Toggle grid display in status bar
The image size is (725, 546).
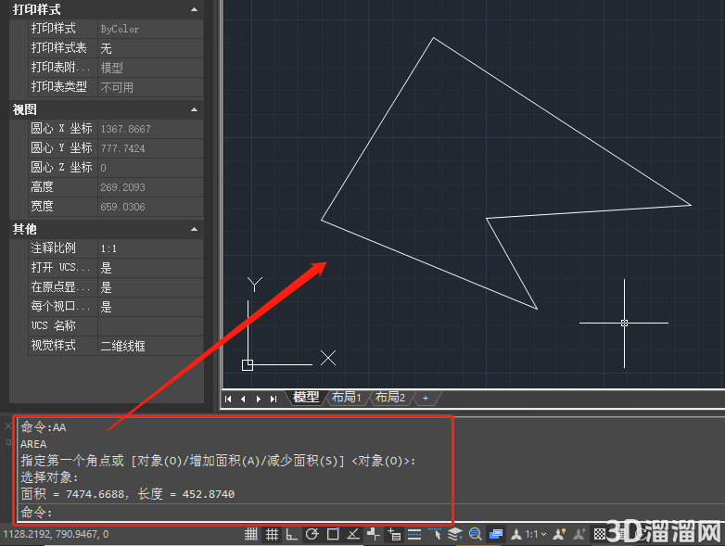click(x=272, y=535)
